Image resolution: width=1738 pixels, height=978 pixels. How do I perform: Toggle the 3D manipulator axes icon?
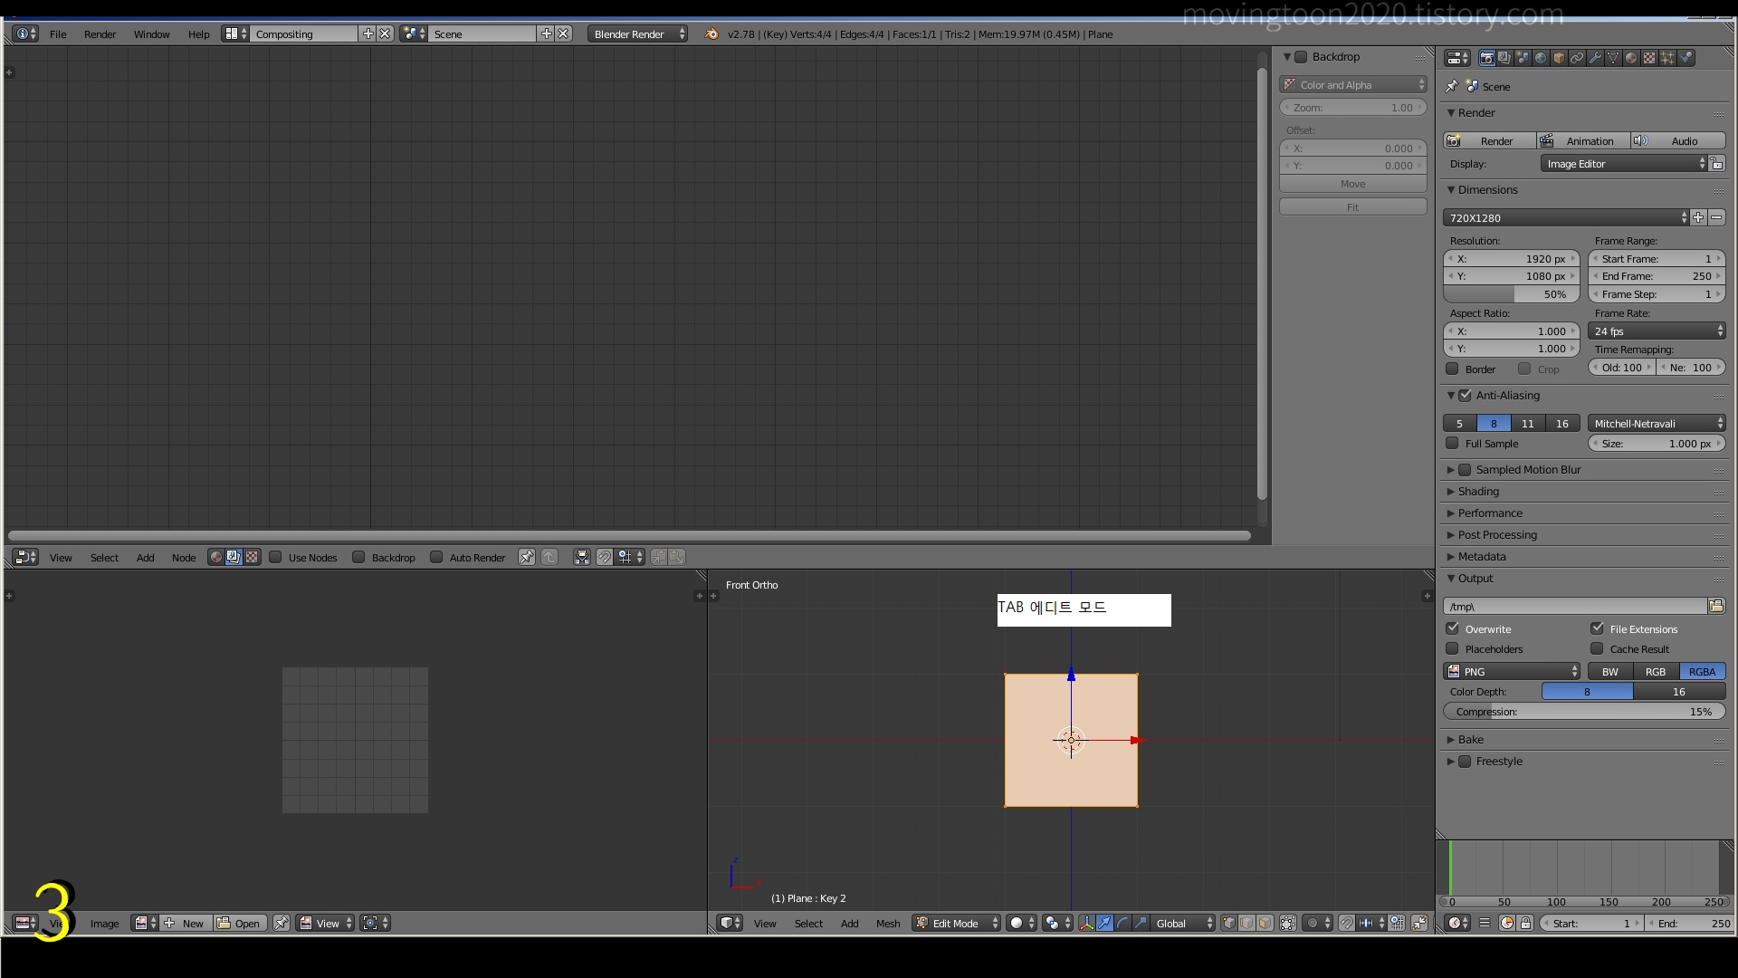pos(1086,923)
